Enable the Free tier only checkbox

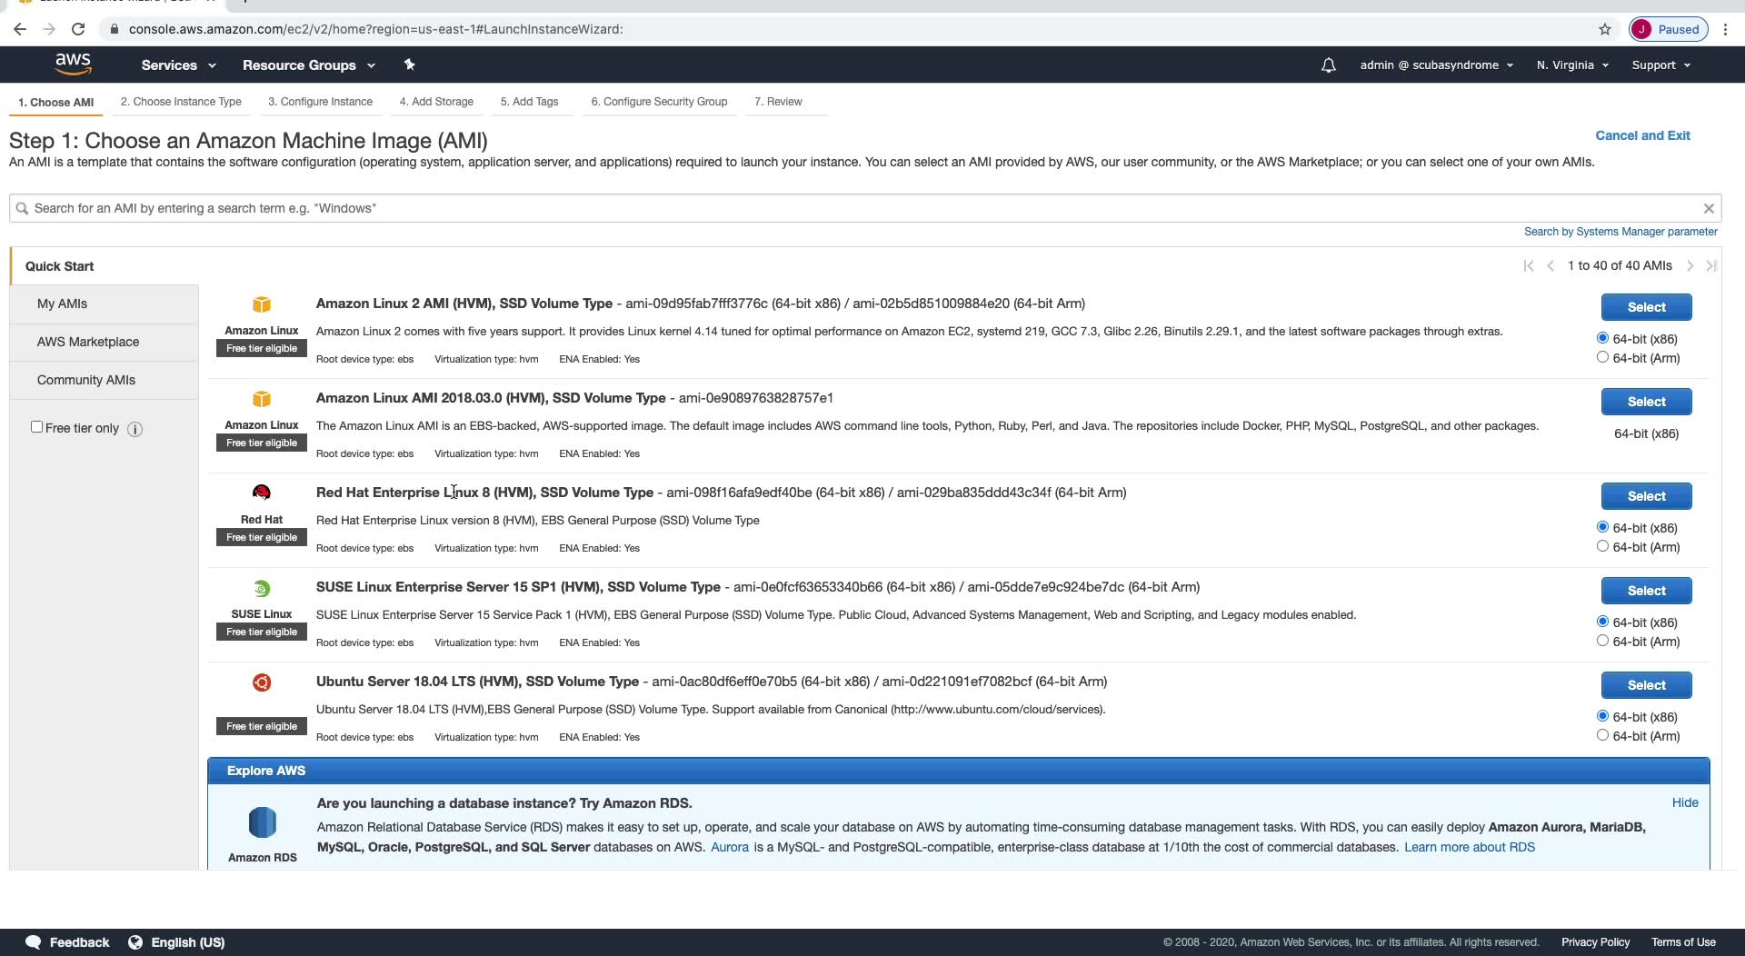36,427
